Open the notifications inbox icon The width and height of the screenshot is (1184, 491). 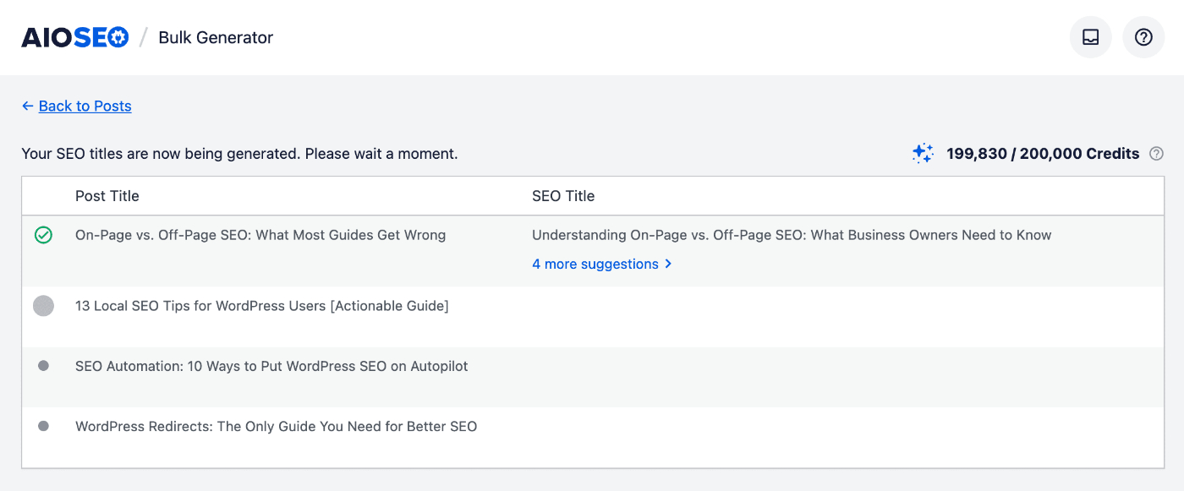1090,36
